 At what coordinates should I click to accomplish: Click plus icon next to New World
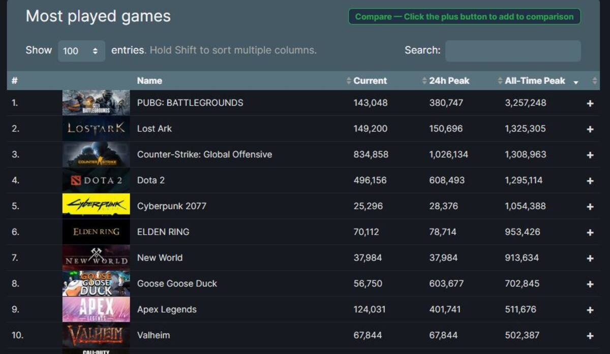pyautogui.click(x=590, y=259)
